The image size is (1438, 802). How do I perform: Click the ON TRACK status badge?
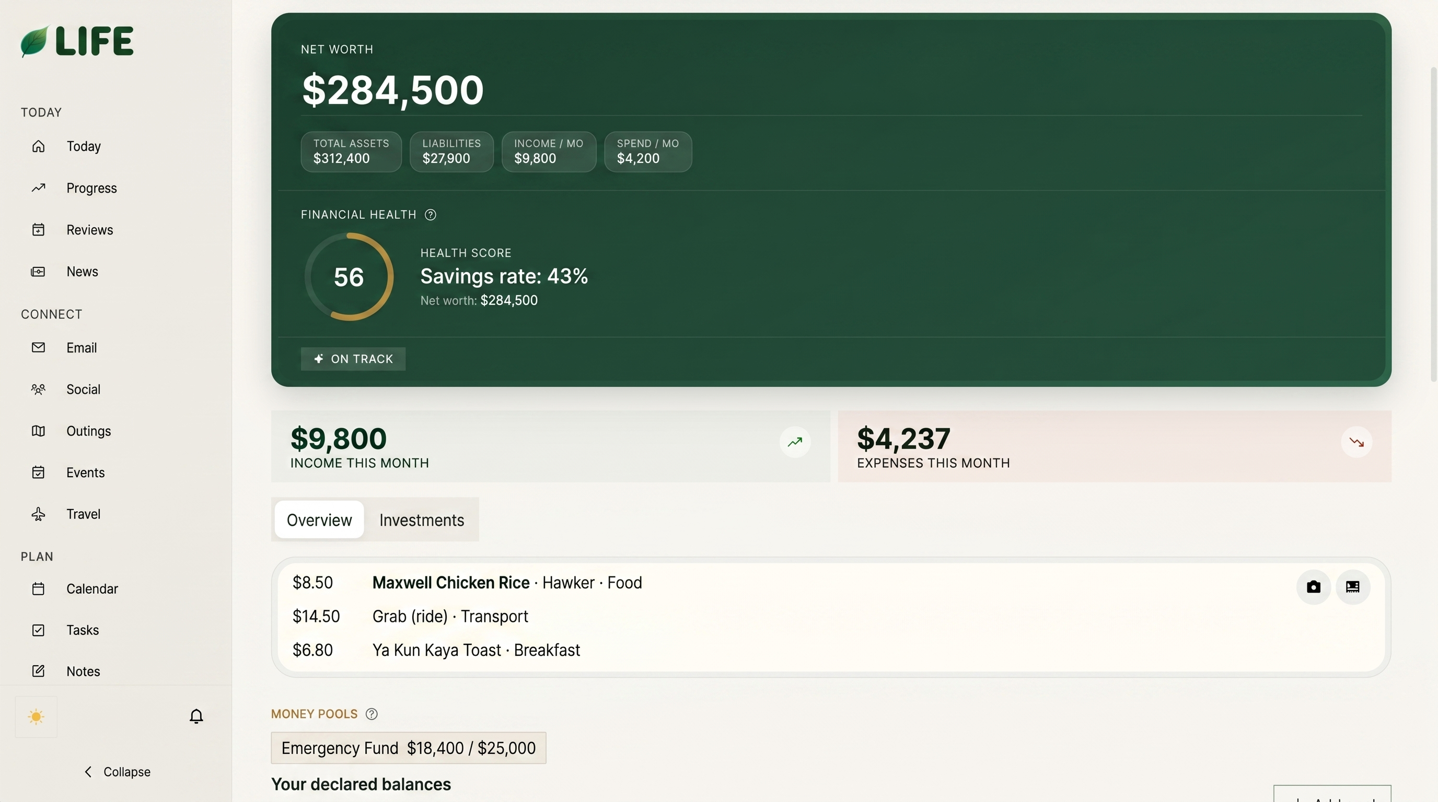pyautogui.click(x=353, y=359)
